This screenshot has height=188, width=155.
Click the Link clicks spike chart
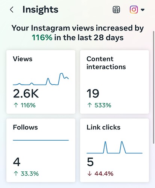point(114,147)
